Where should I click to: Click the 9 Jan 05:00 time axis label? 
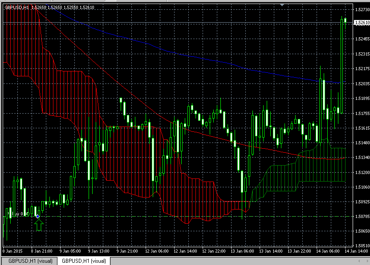tap(70, 251)
